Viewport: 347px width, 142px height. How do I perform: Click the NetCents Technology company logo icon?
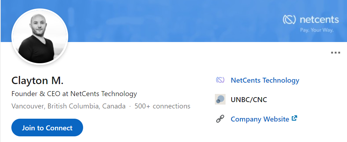point(220,80)
